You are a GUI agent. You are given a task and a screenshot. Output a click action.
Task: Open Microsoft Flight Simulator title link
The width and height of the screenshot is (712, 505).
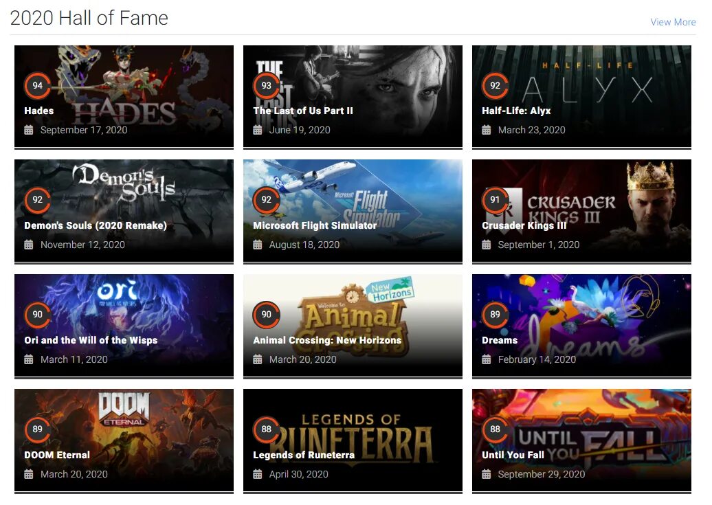315,225
